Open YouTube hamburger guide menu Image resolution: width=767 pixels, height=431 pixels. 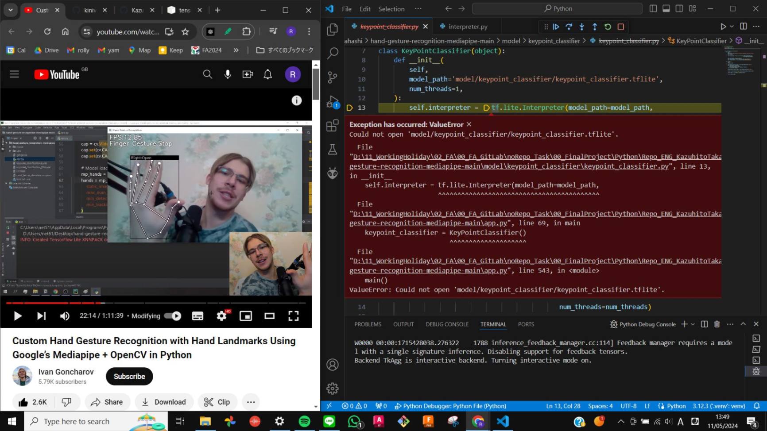click(x=15, y=74)
